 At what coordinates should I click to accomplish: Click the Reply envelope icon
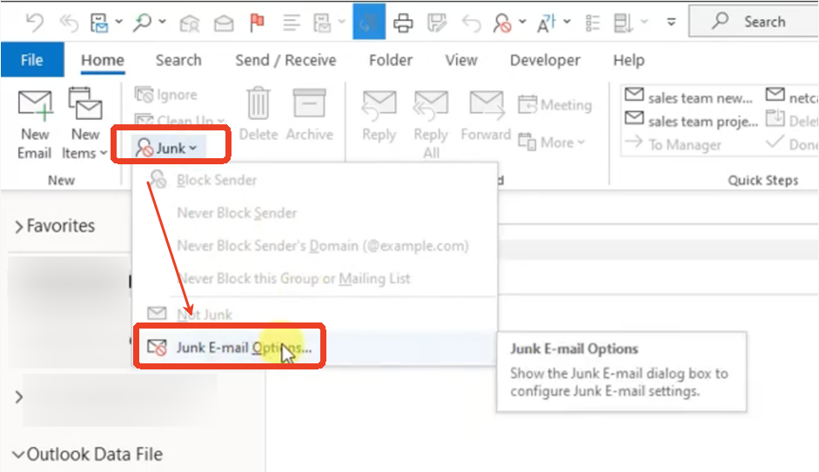(379, 103)
